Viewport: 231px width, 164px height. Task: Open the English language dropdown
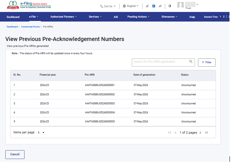click(x=131, y=6)
